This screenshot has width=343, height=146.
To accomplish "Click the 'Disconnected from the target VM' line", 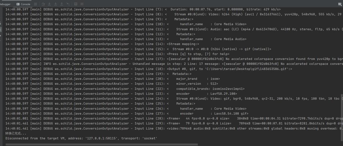I will (81, 138).
